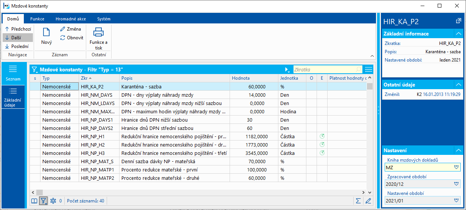Screen dimensions: 466x210
Task: Go to Předchozí previous record
Action: click(17, 29)
